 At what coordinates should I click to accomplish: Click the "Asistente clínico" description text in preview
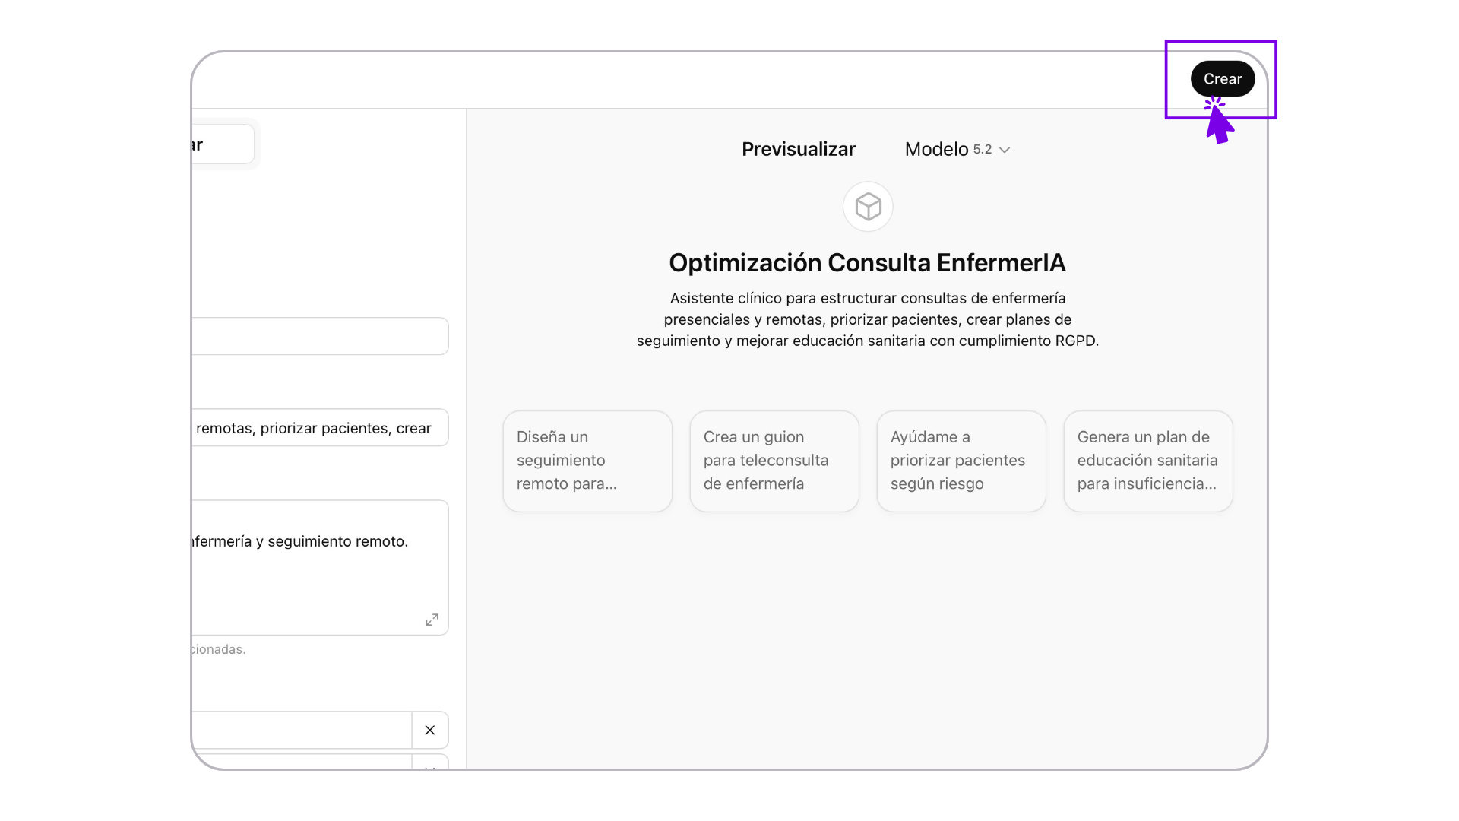(x=867, y=319)
